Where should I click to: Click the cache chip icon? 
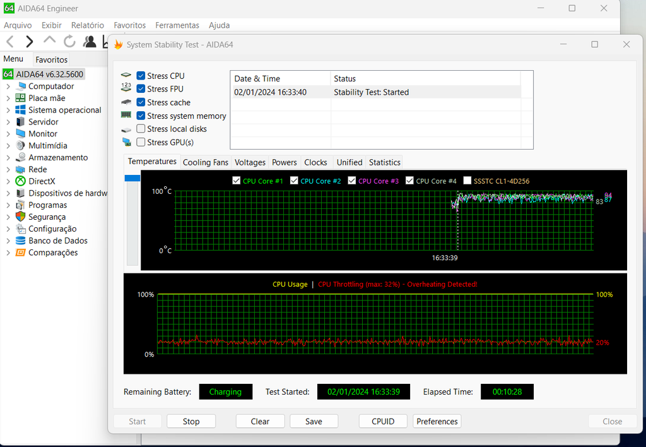pos(126,102)
